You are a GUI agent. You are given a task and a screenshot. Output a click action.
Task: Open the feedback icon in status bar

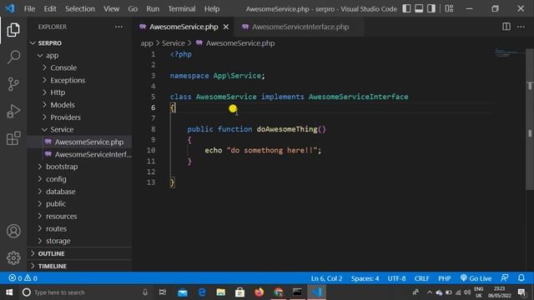(x=505, y=277)
